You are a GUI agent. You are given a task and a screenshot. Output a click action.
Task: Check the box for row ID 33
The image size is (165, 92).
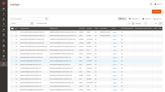12,47
